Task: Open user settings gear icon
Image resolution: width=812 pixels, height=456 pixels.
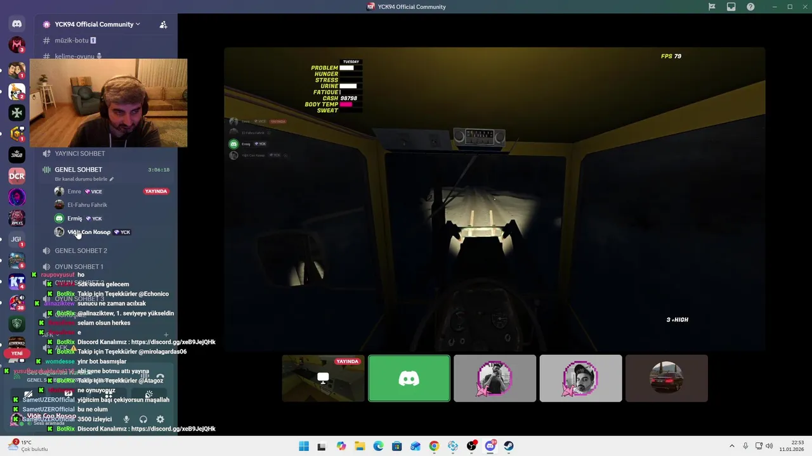Action: tap(160, 419)
